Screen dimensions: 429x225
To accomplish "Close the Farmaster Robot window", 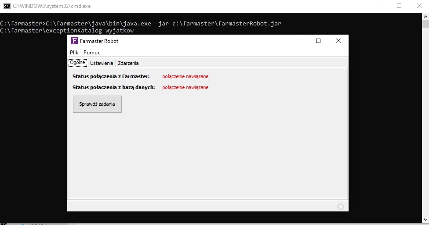I will (x=338, y=41).
